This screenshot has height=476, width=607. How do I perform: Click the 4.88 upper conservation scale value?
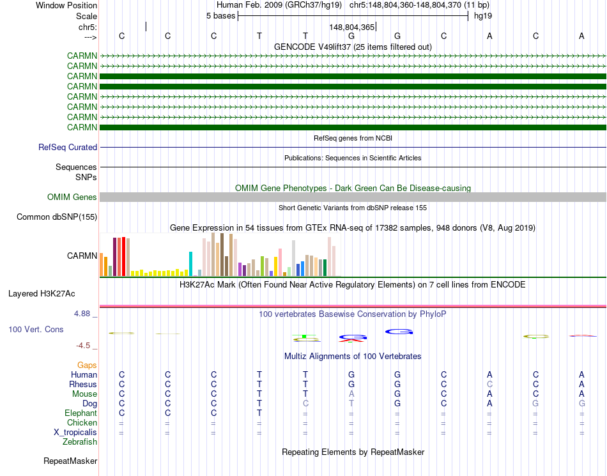pyautogui.click(x=82, y=314)
